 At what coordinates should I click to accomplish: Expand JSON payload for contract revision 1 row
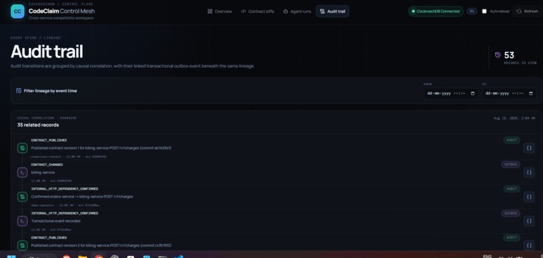pyautogui.click(x=529, y=148)
